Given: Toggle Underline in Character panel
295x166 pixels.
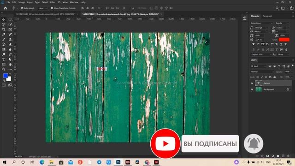Looking at the screenshot, I should [281, 44].
